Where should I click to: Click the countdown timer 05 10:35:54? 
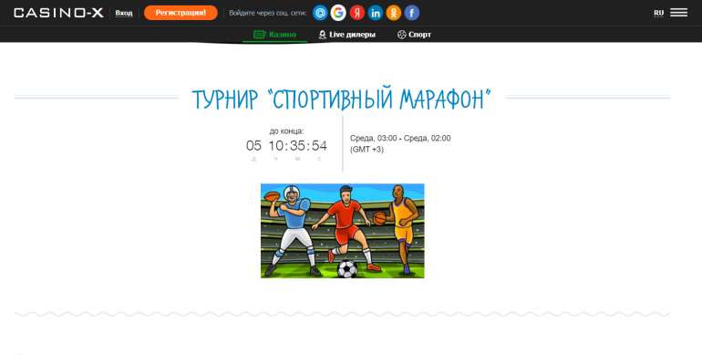point(286,146)
